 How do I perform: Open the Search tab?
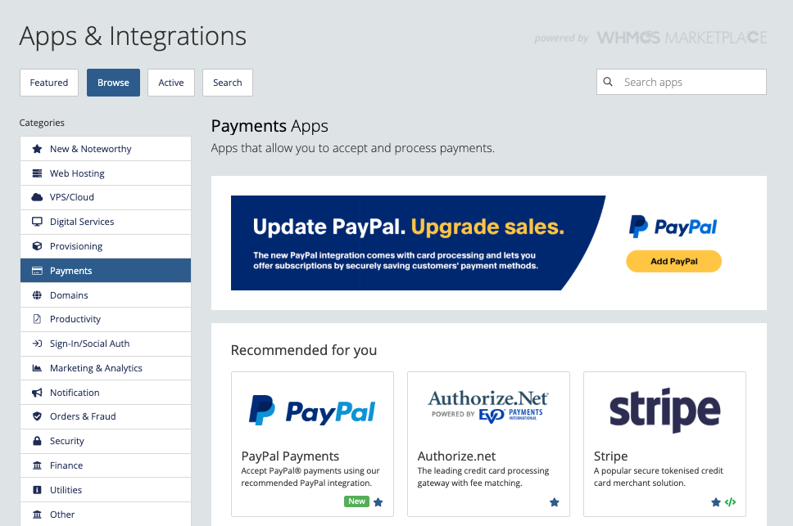point(228,83)
